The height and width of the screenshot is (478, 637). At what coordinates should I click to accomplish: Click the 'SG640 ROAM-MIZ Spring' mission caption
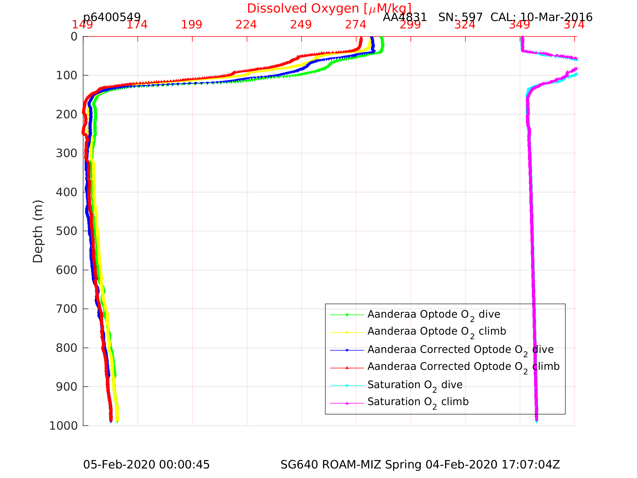pyautogui.click(x=351, y=465)
